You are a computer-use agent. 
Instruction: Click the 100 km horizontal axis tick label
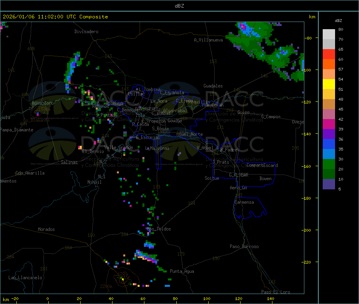pos(207,298)
